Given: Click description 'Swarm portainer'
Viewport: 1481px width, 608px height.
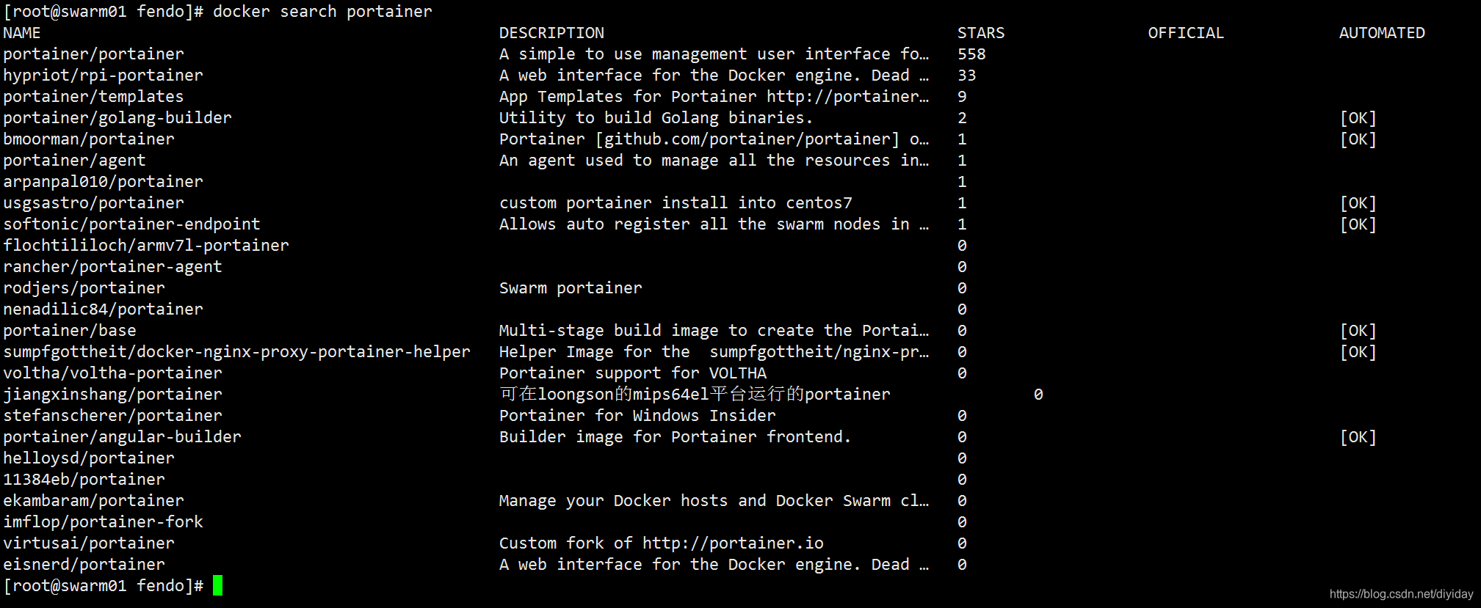Looking at the screenshot, I should [x=571, y=288].
